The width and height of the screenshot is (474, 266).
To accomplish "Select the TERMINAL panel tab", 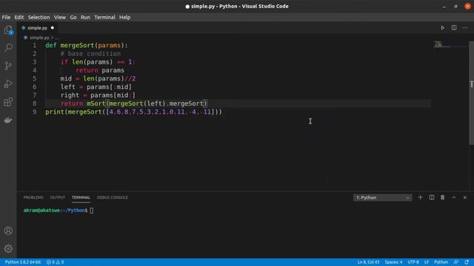I will [81, 197].
